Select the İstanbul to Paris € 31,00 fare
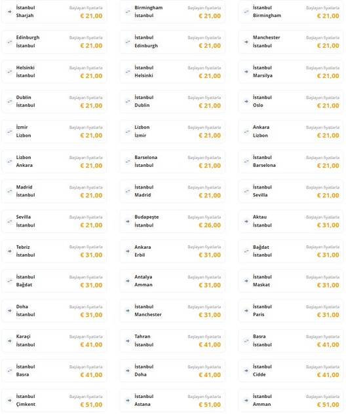This screenshot has height=419, width=346. (291, 310)
